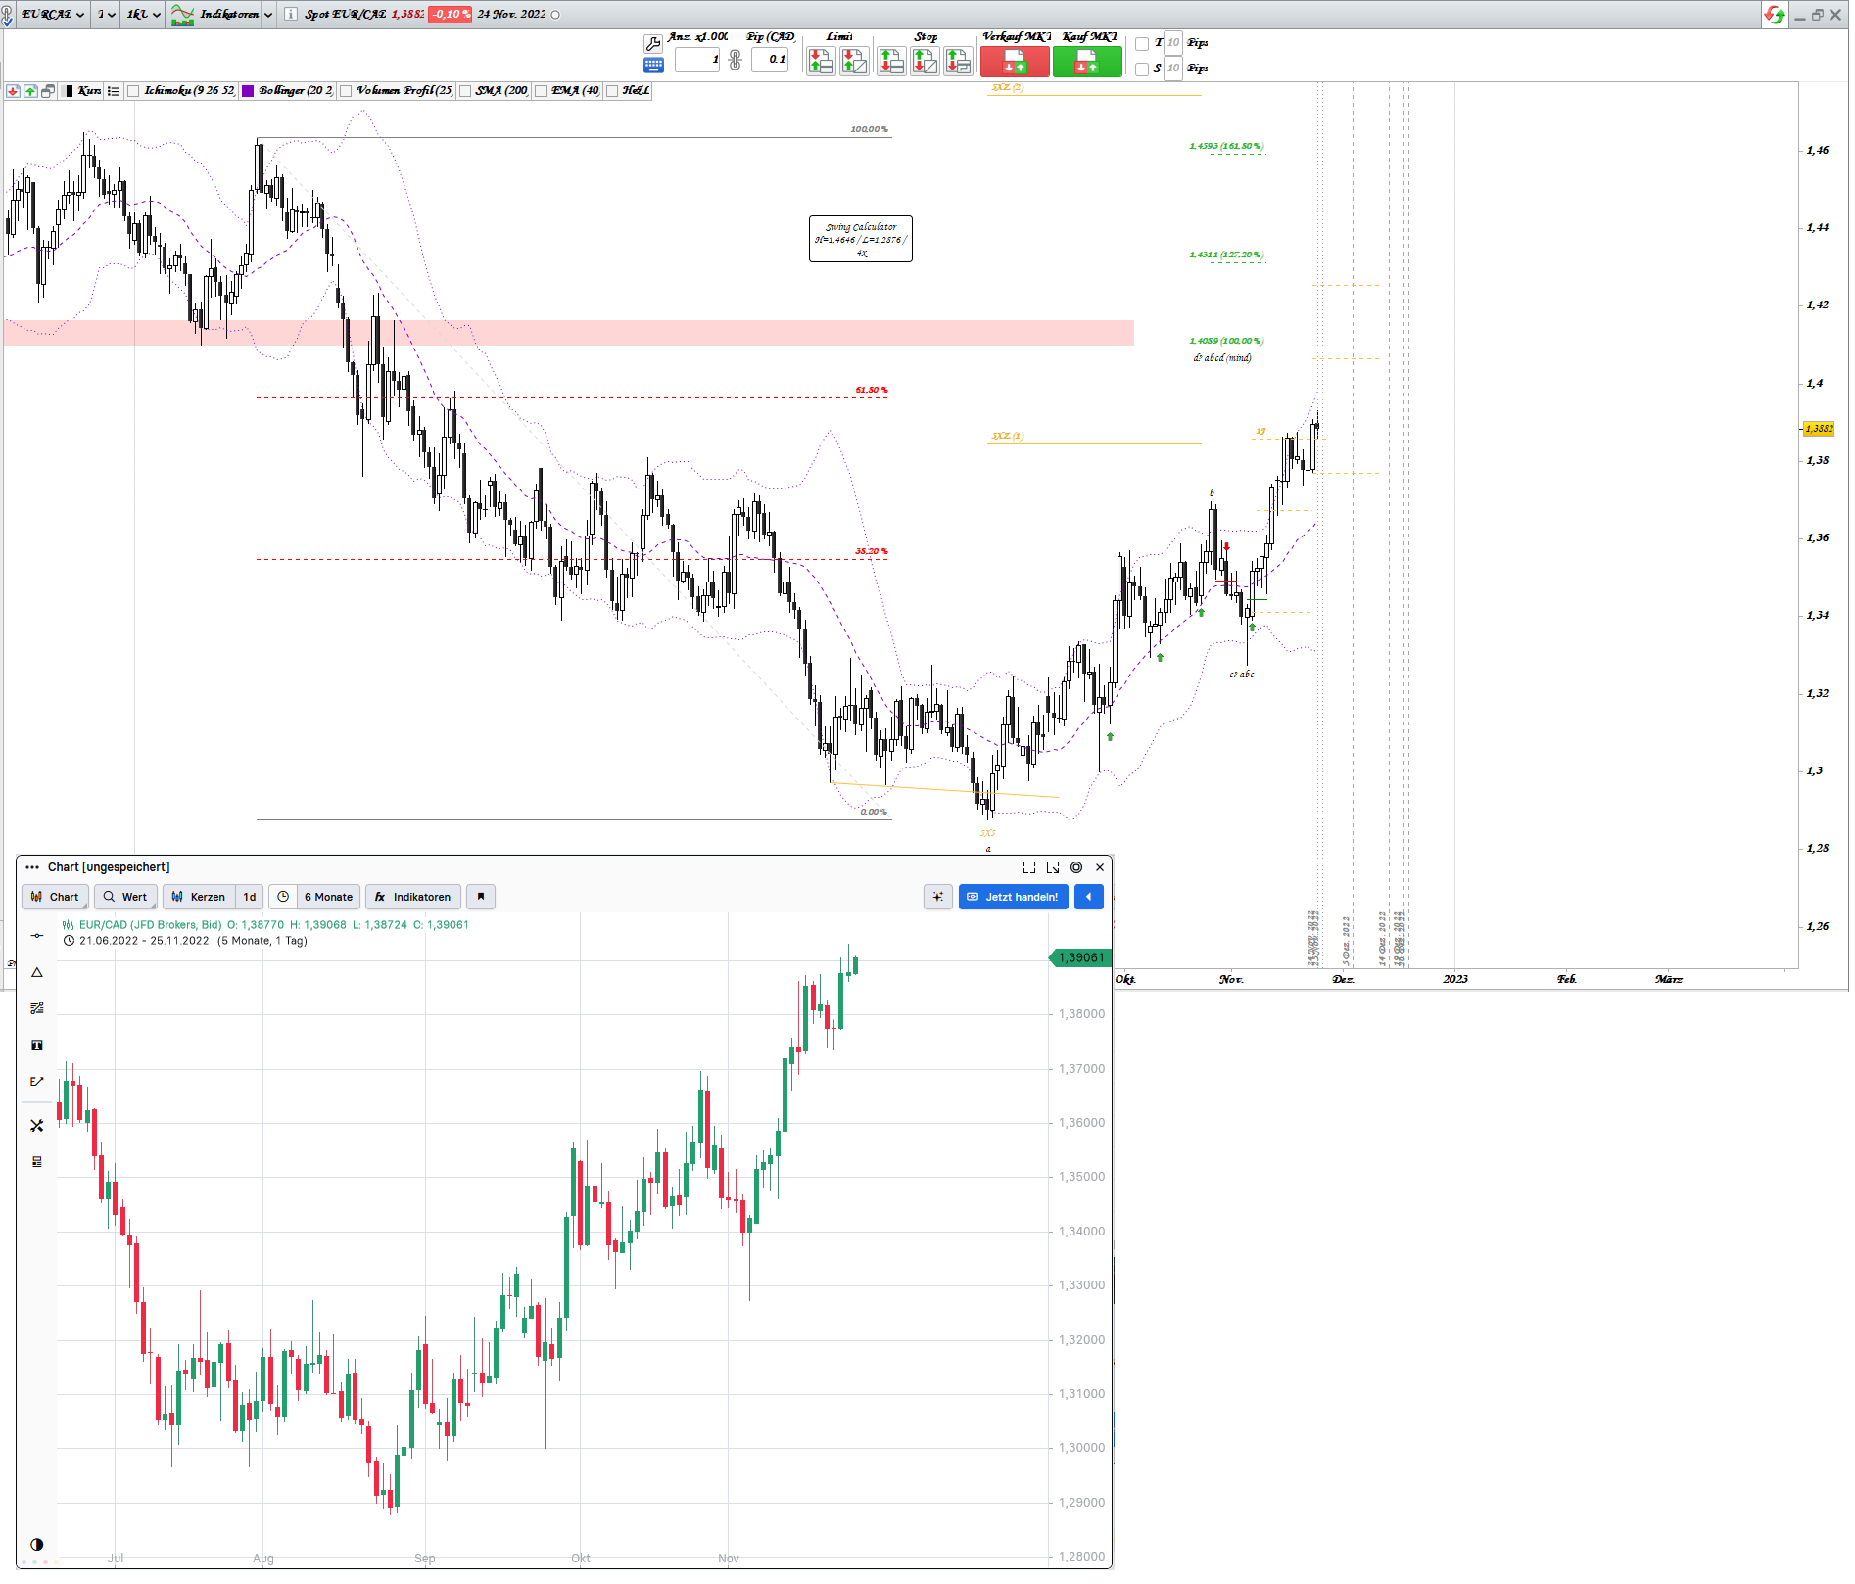Viewport: 1855px width, 1584px height.
Task: Open the Kerzen candle style menu
Action: 200,897
